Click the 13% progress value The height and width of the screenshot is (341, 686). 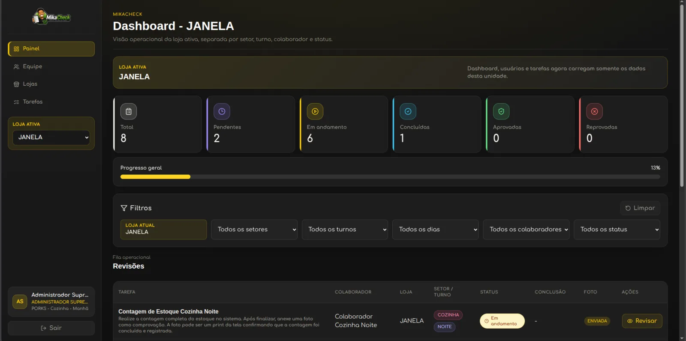(656, 168)
